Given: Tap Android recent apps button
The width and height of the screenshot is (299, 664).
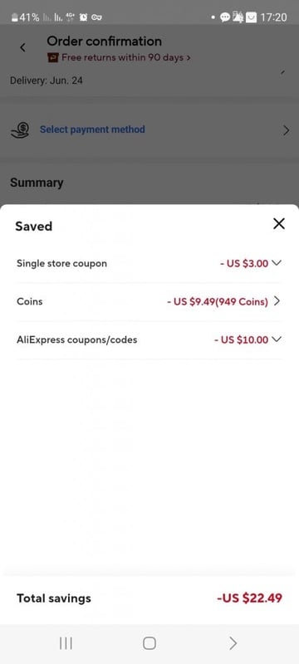Looking at the screenshot, I should click(x=66, y=644).
